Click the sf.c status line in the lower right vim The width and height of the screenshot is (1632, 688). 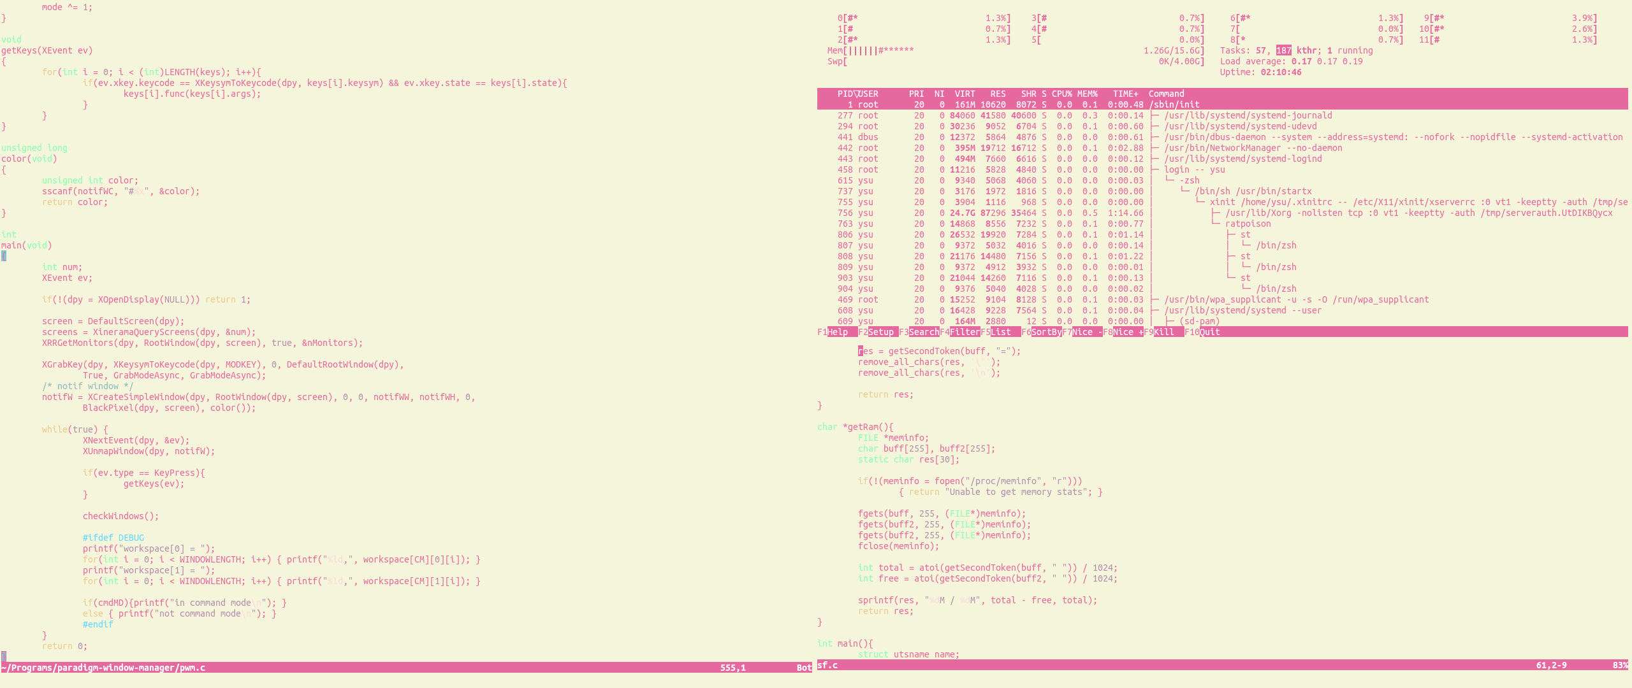tap(1222, 665)
